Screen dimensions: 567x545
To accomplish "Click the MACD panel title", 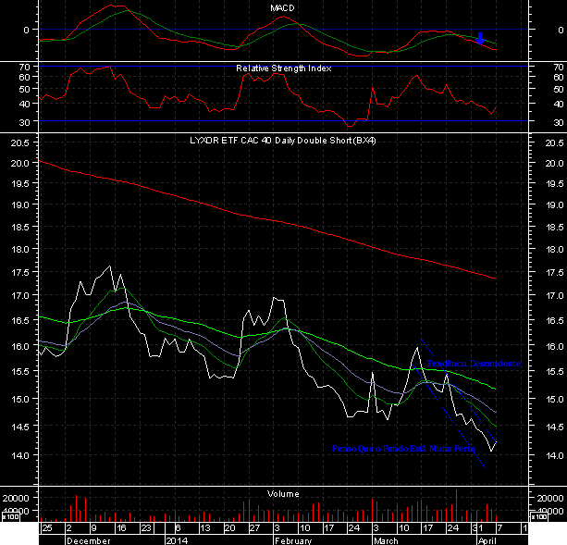I will tap(282, 8).
